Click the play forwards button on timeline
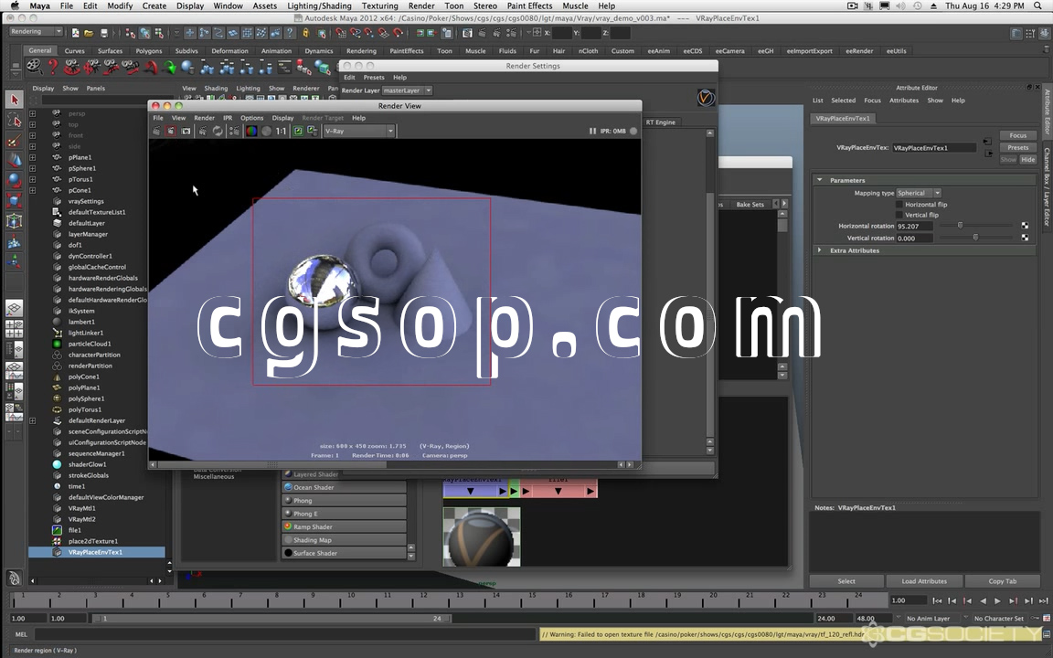The height and width of the screenshot is (658, 1053). 997,600
